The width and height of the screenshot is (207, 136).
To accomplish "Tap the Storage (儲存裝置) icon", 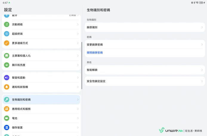I will (7, 127).
